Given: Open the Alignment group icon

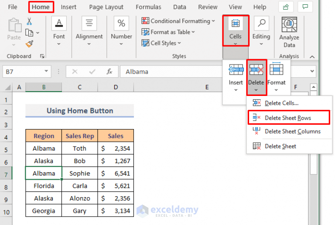Looking at the screenshot, I should (x=89, y=23).
